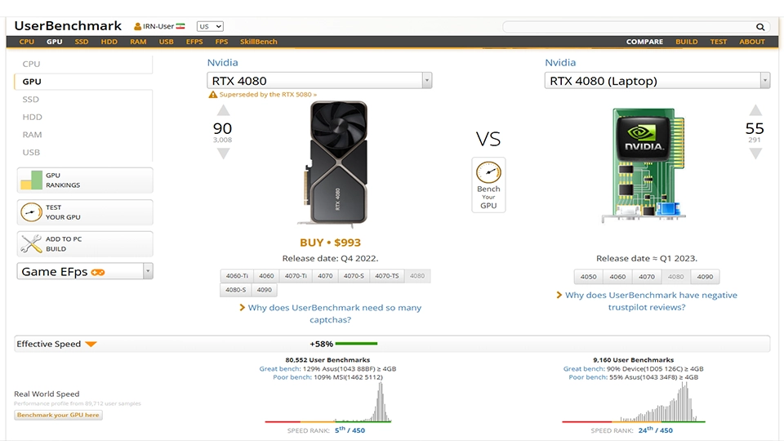The image size is (784, 441).
Task: Downvote the RTX 4080 Laptop card
Action: (x=755, y=153)
